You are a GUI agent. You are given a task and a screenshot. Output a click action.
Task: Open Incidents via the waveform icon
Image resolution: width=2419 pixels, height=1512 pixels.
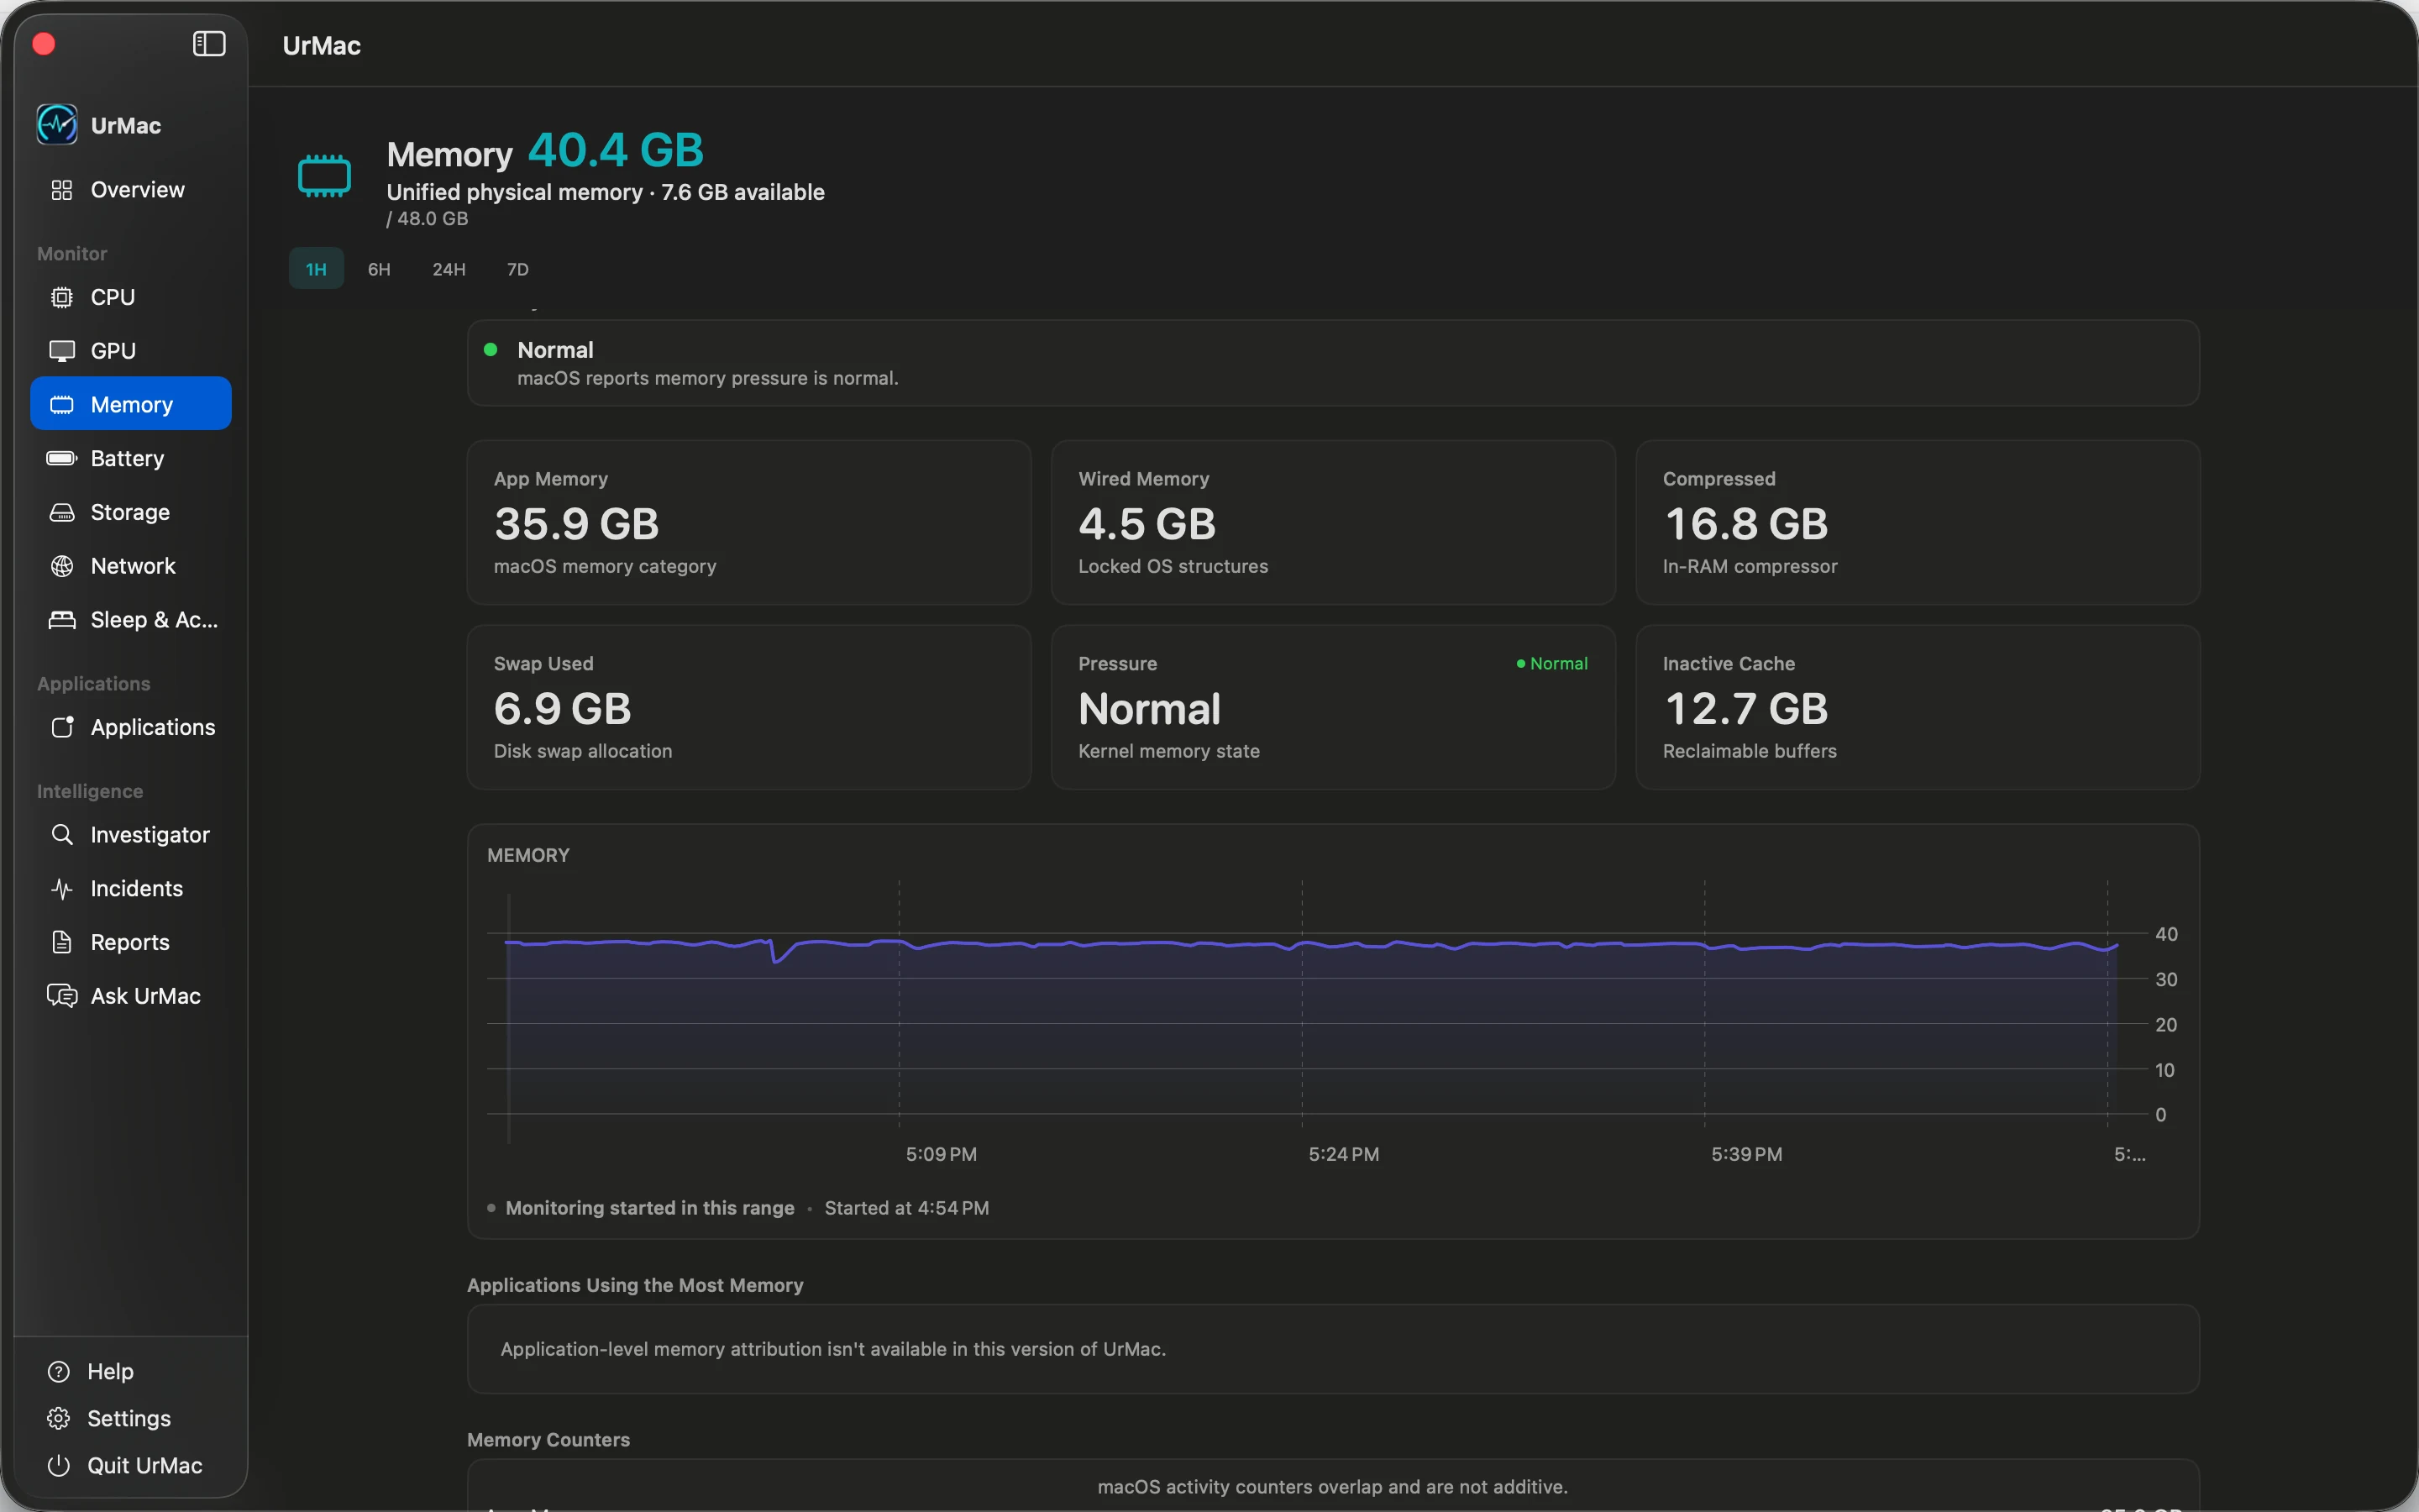click(x=62, y=888)
